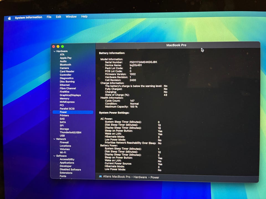Screen dimensions: 266x199
Task: Open the Help menu
Action: 84,16
